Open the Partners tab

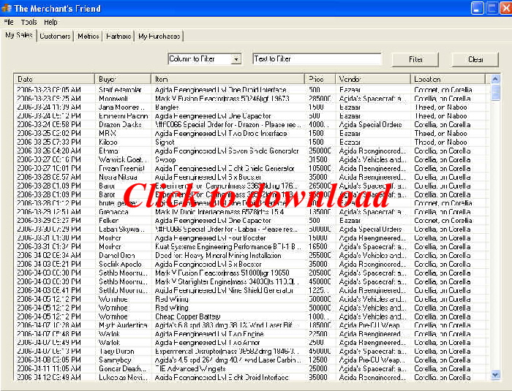(x=118, y=36)
